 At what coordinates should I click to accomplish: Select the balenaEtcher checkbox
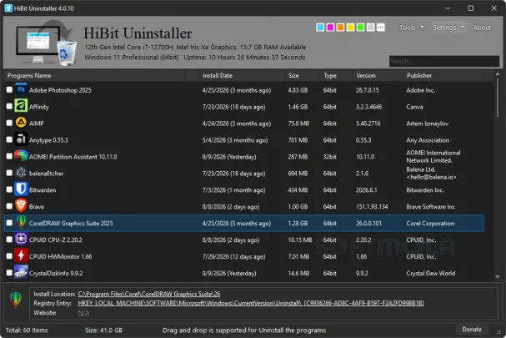pos(9,173)
